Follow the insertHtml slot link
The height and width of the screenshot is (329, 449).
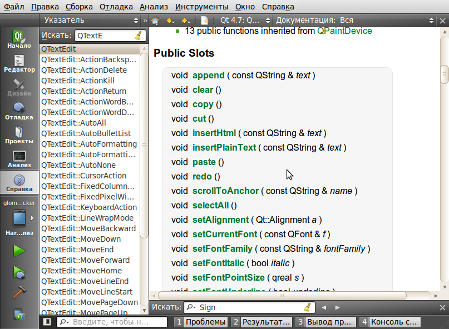pos(214,133)
